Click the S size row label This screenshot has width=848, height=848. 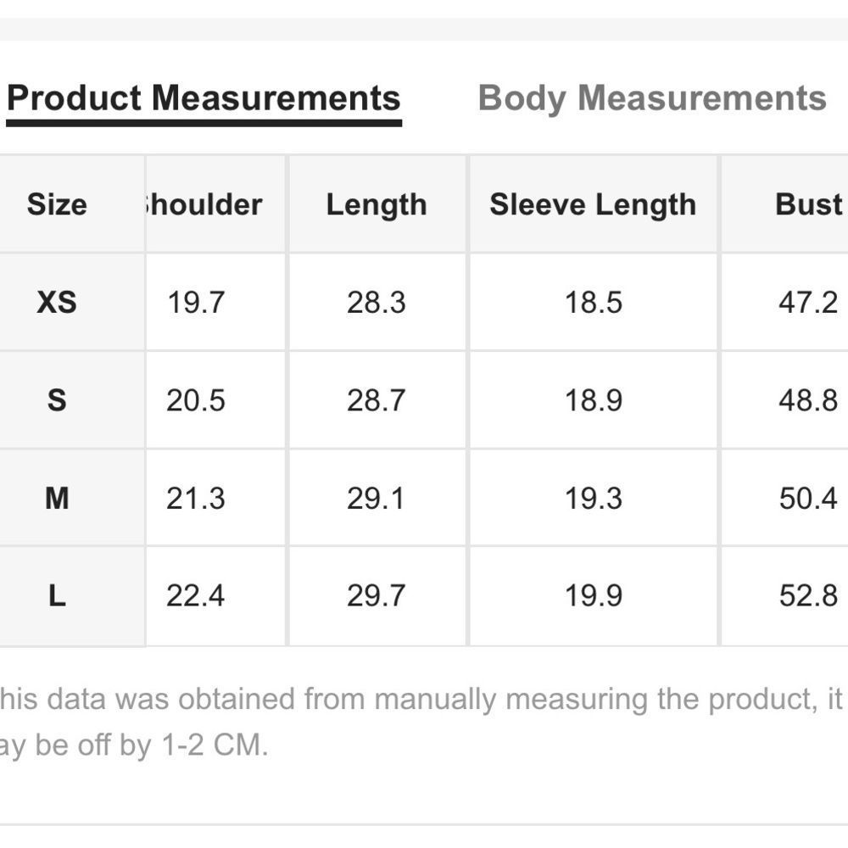[x=57, y=399]
